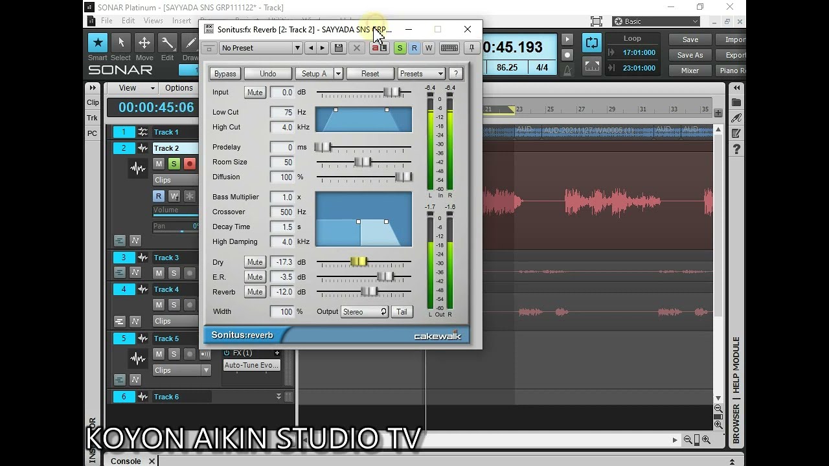Zoom in horizontally with magnifier plus
Screen dimensions: 829x466
[x=706, y=439]
